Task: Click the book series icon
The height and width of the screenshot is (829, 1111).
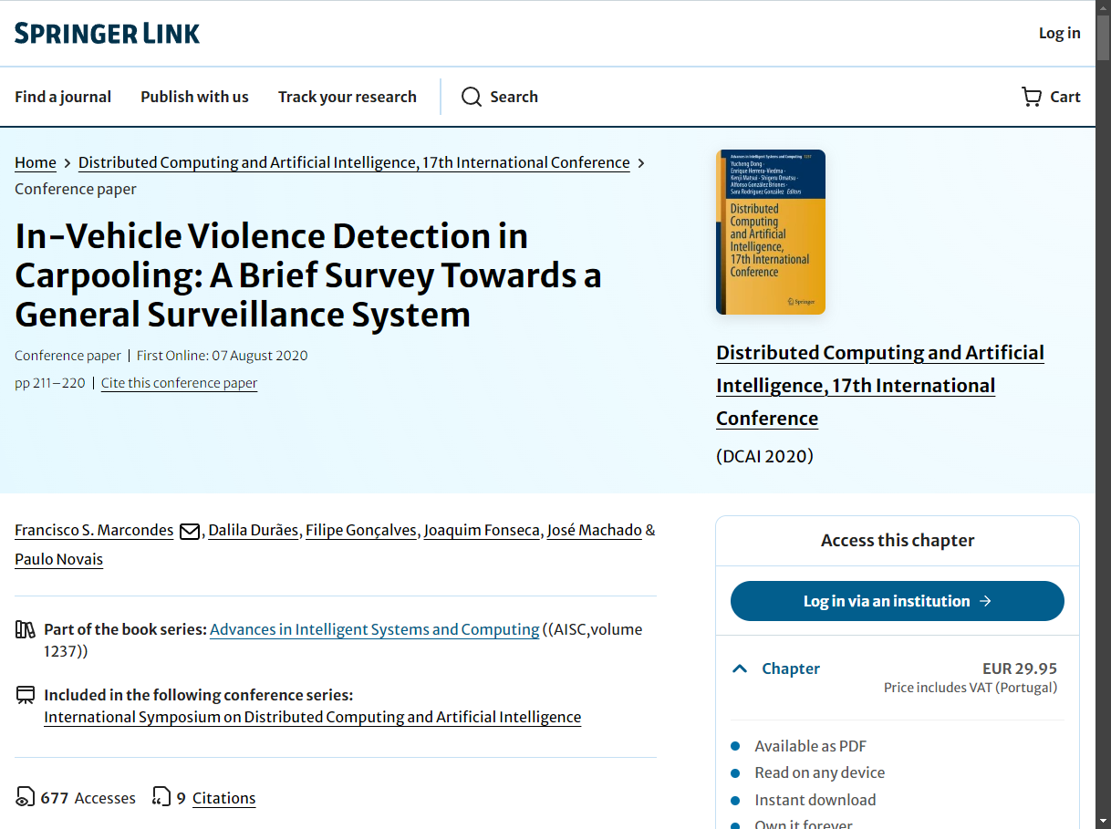Action: pos(26,629)
